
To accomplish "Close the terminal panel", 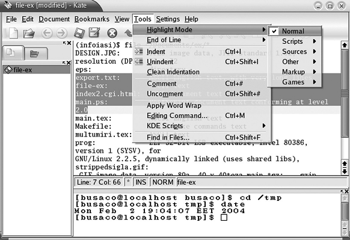I will [x=346, y=191].
